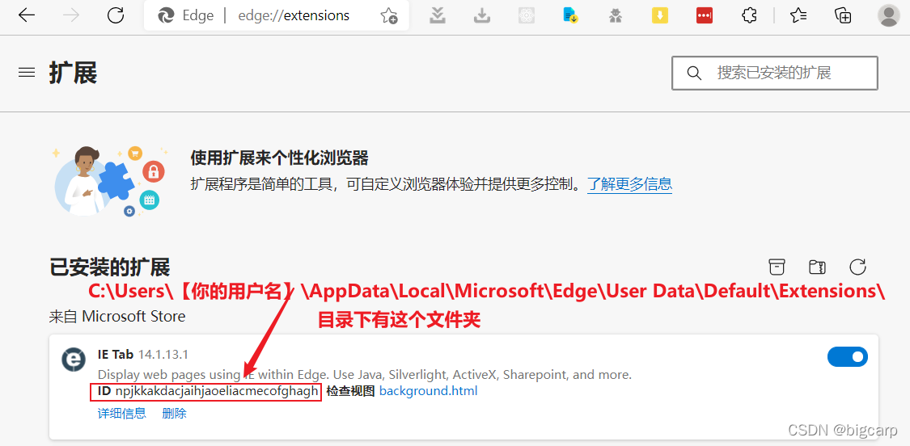
Task: Open the user profile avatar
Action: click(889, 15)
